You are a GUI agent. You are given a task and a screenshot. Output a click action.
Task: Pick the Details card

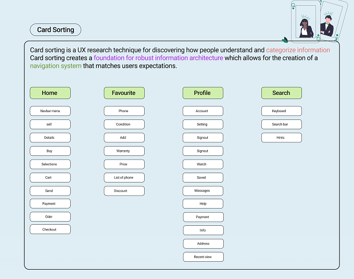pyautogui.click(x=50, y=138)
